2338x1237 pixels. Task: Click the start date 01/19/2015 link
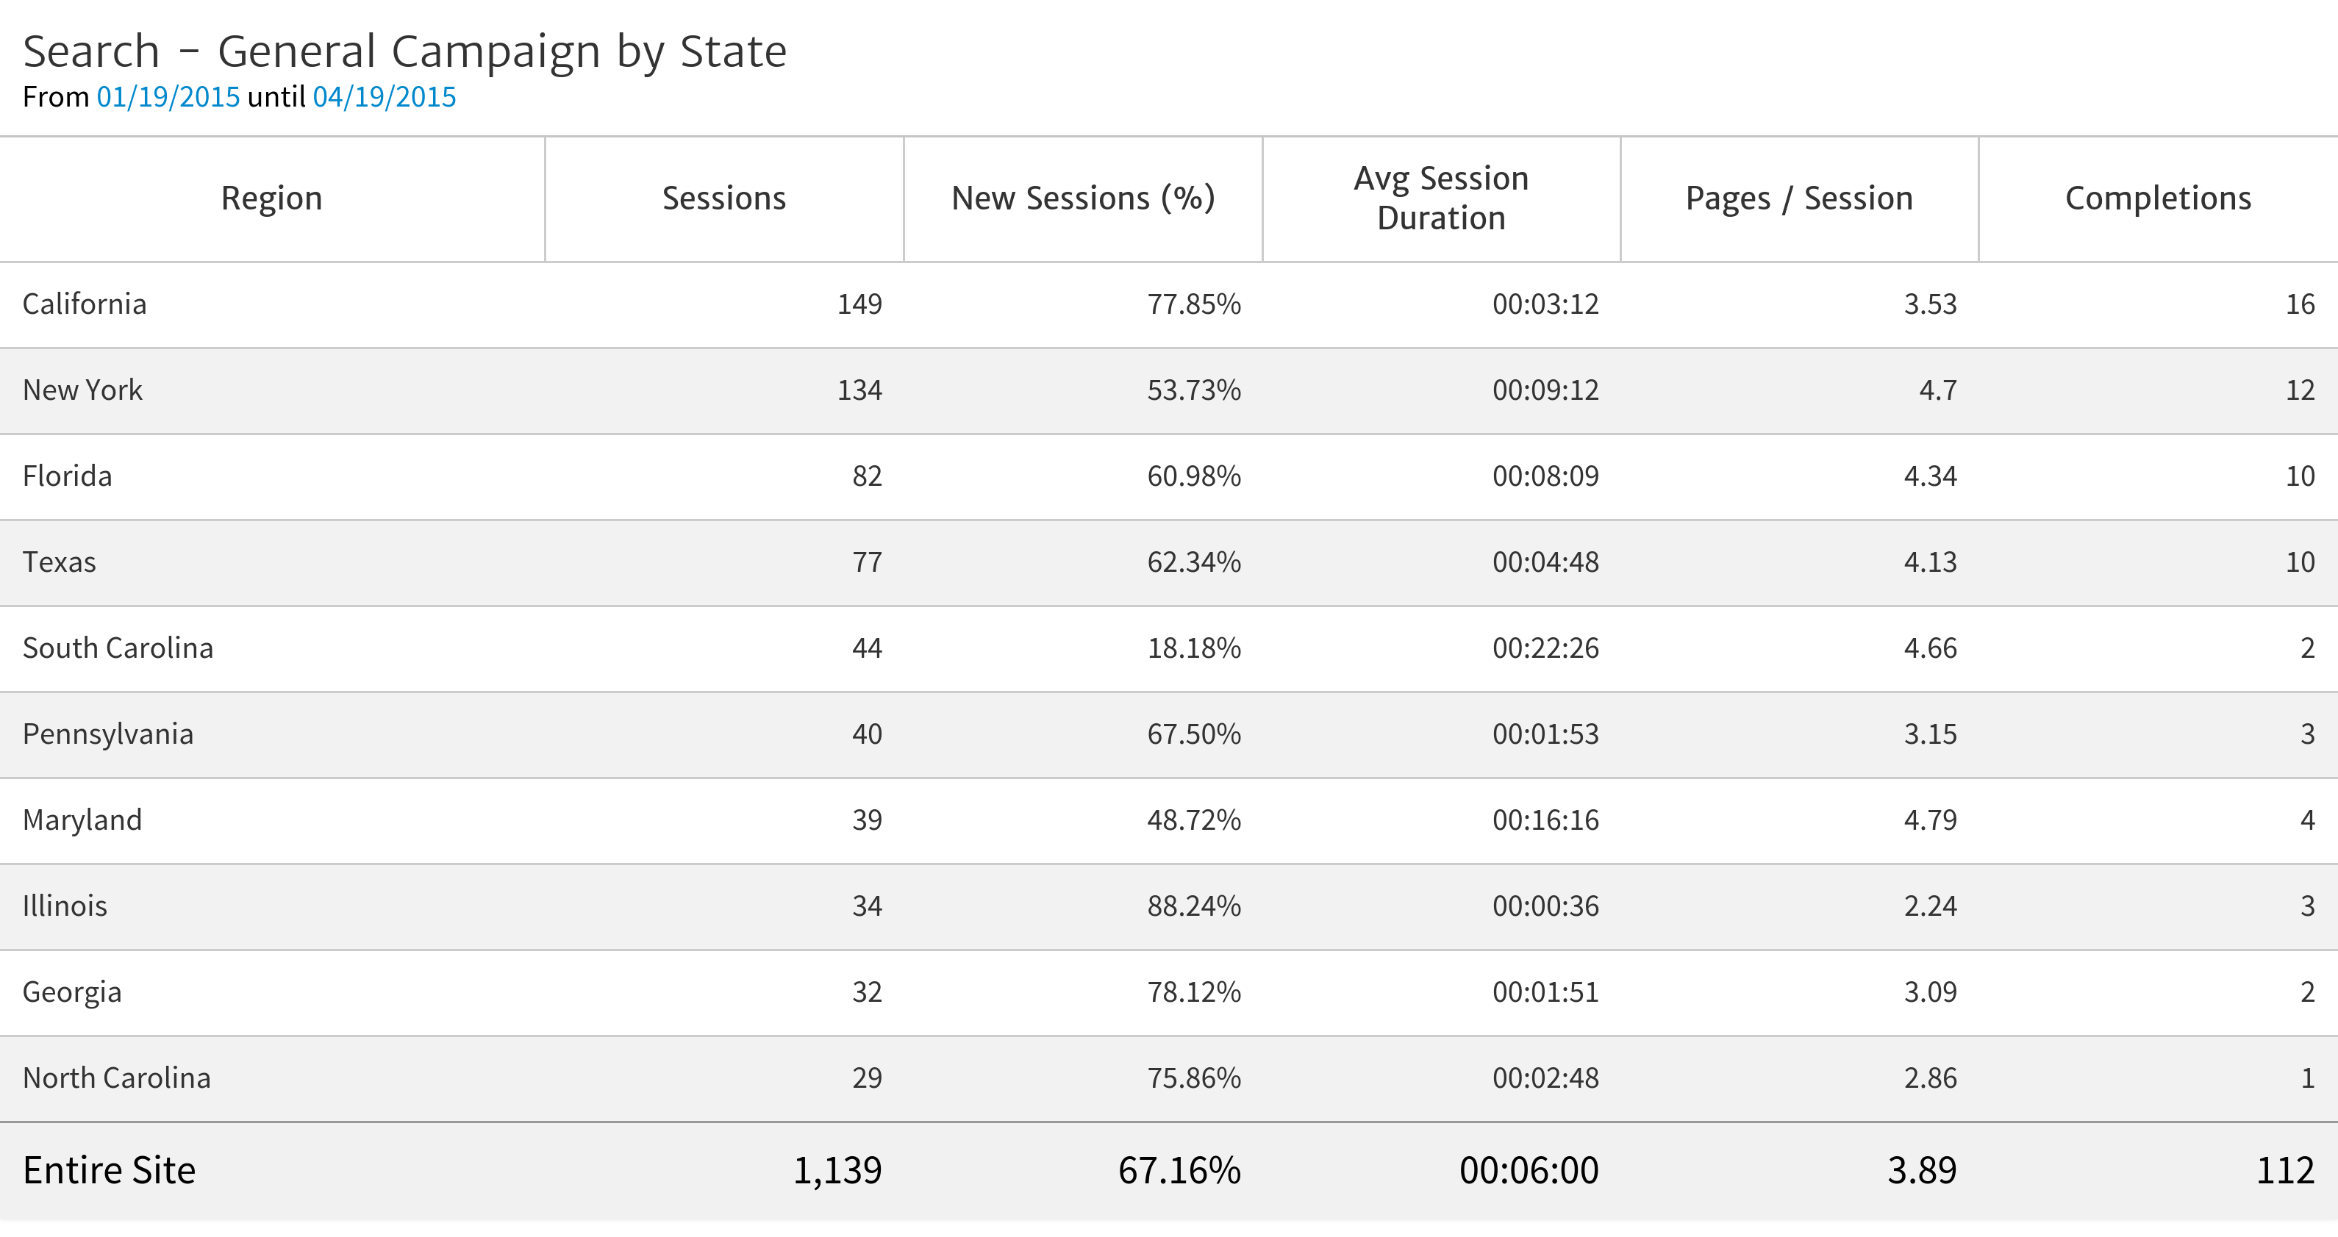pyautogui.click(x=168, y=97)
